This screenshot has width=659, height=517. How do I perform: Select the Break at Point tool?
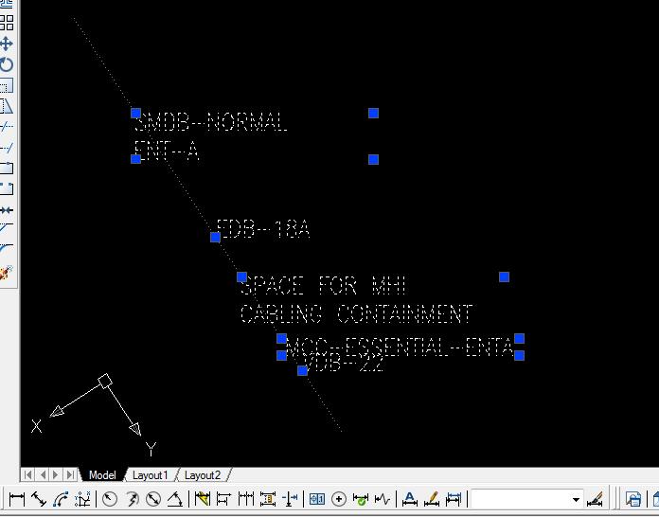(7, 169)
